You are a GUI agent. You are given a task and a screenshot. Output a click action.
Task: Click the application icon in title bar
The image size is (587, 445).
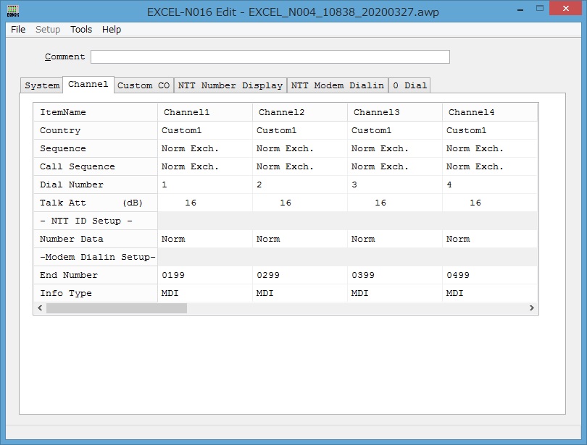click(x=13, y=12)
